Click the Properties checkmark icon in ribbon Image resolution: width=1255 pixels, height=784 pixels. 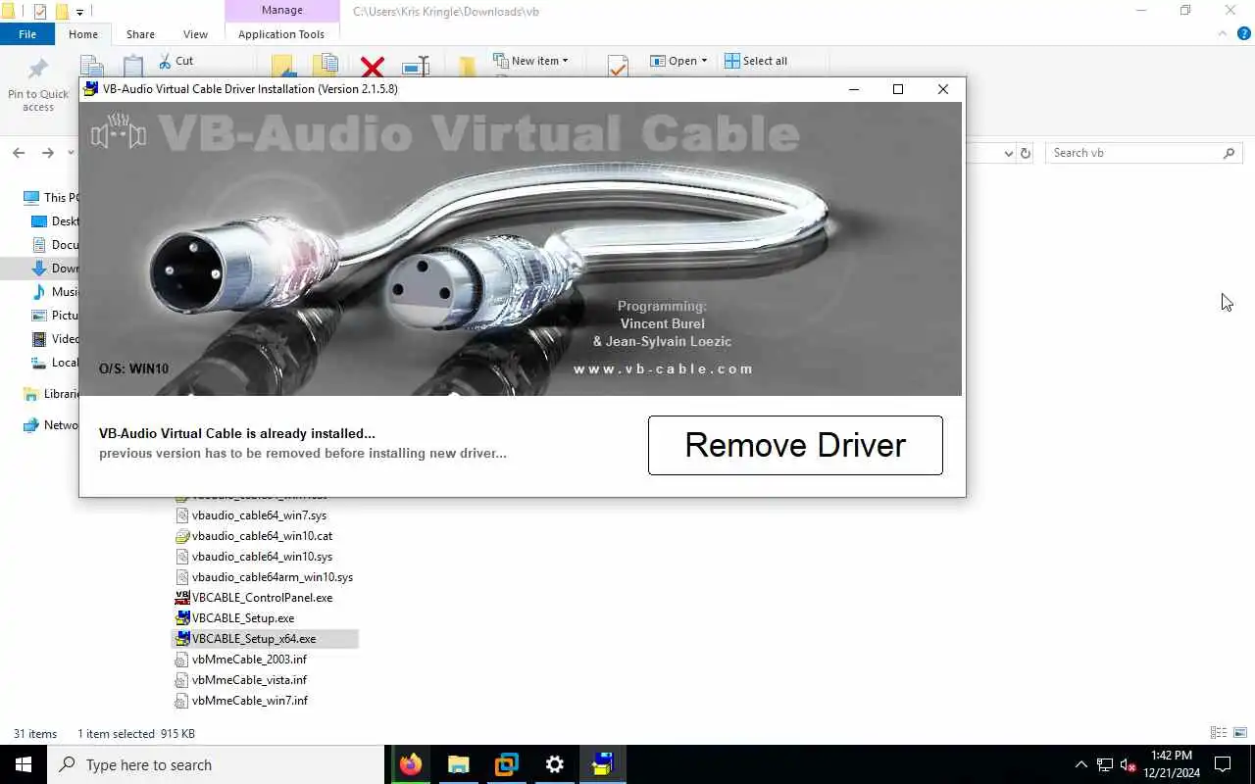(x=618, y=67)
